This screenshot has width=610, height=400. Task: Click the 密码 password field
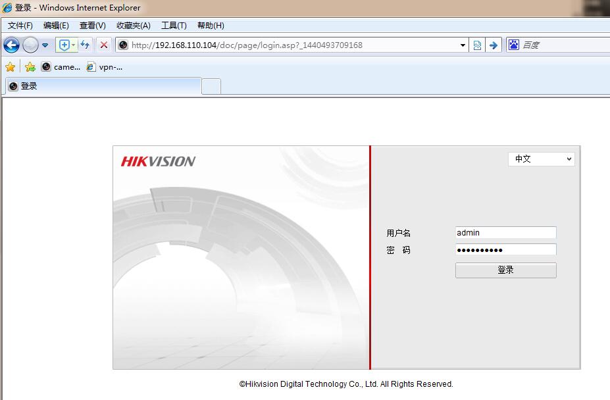pyautogui.click(x=506, y=250)
